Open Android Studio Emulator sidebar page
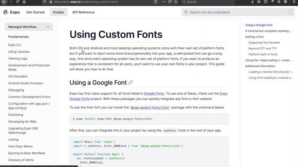 (26, 83)
